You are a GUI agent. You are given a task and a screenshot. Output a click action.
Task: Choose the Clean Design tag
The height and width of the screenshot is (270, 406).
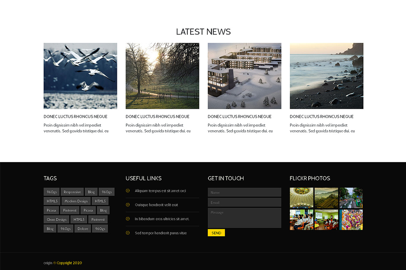point(57,219)
